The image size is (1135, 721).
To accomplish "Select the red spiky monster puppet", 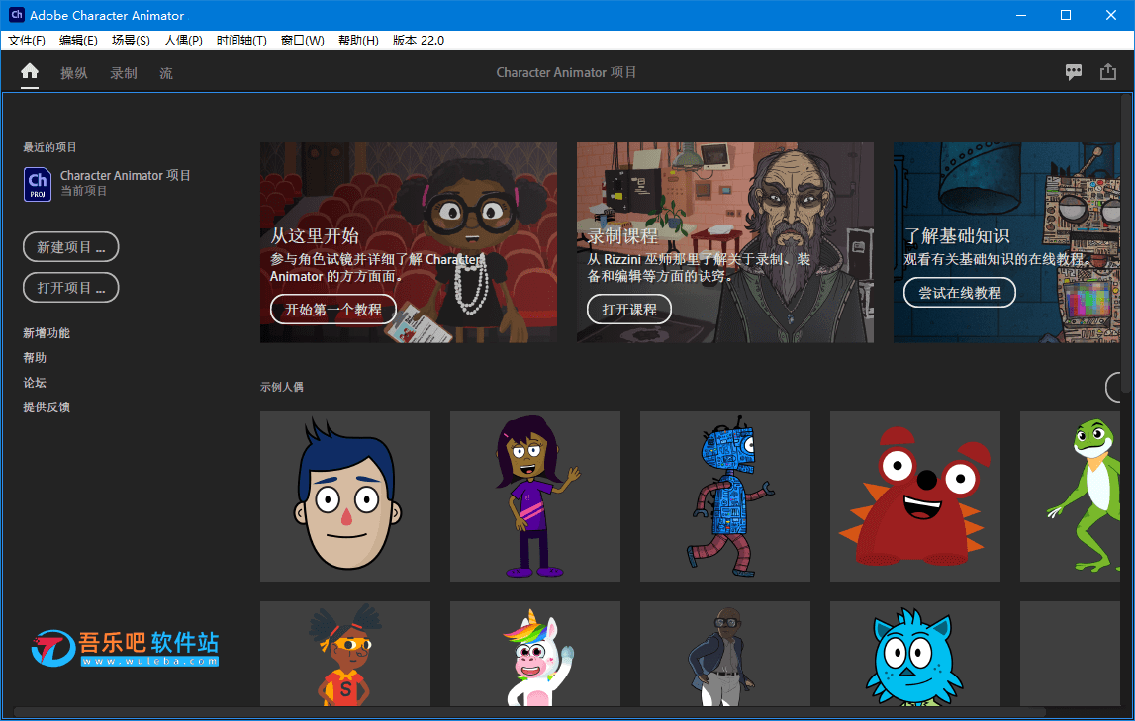I will [x=915, y=496].
